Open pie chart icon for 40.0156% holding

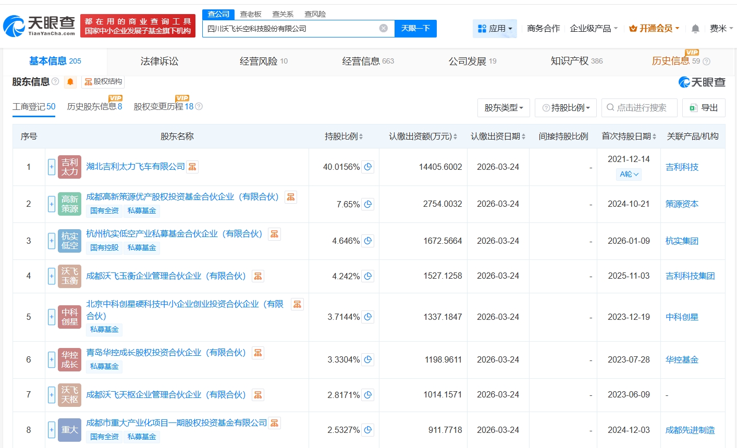[x=368, y=167]
